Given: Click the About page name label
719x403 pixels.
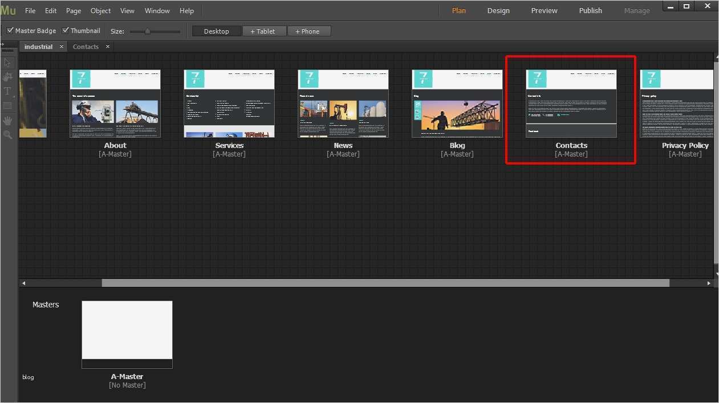Looking at the screenshot, I should click(x=115, y=146).
